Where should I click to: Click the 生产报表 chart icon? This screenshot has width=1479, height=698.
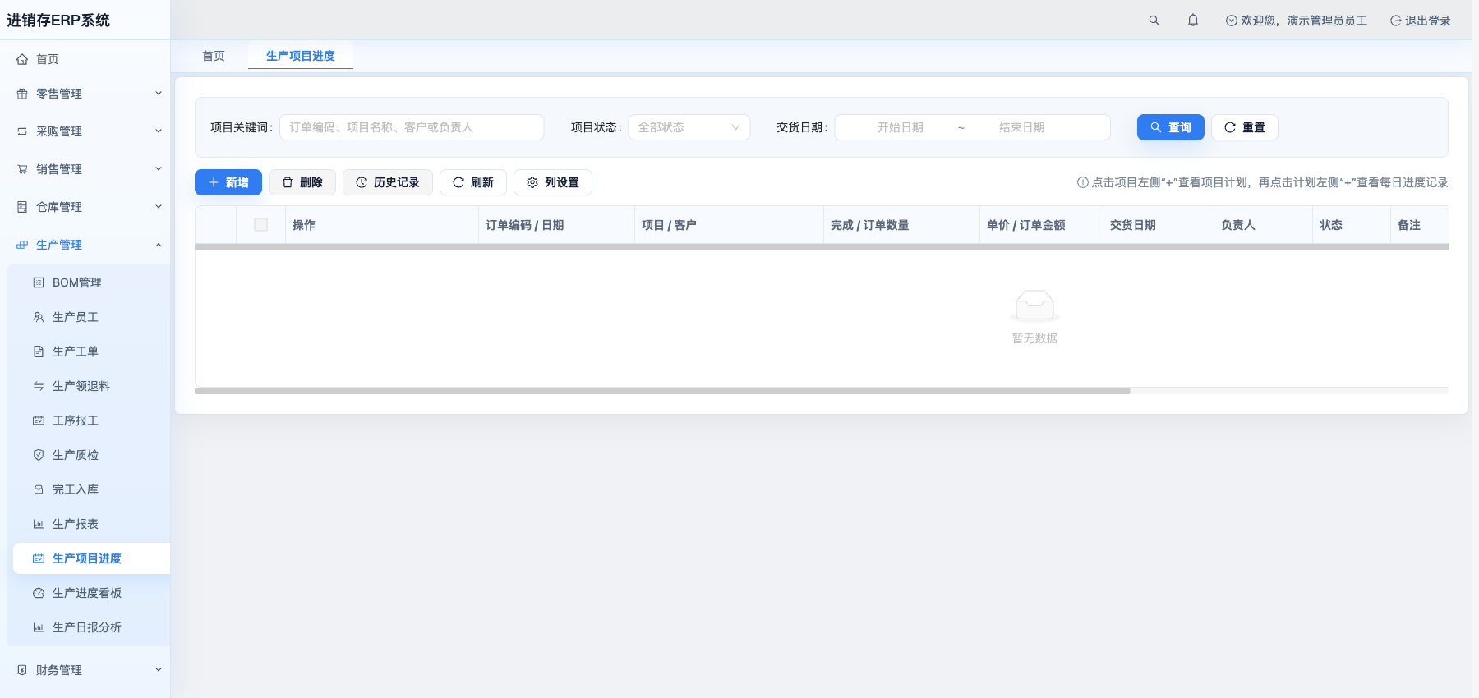point(39,524)
